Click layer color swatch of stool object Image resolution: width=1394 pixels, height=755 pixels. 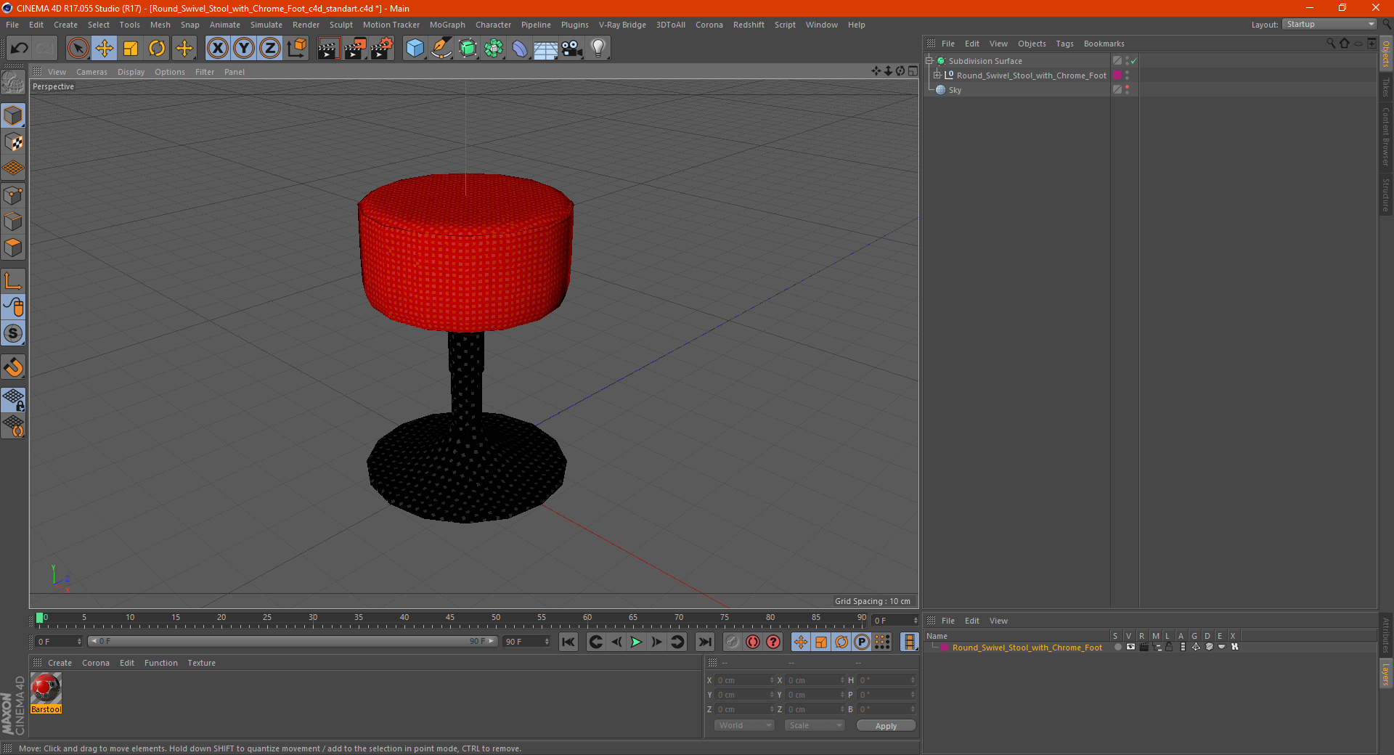click(x=1117, y=75)
